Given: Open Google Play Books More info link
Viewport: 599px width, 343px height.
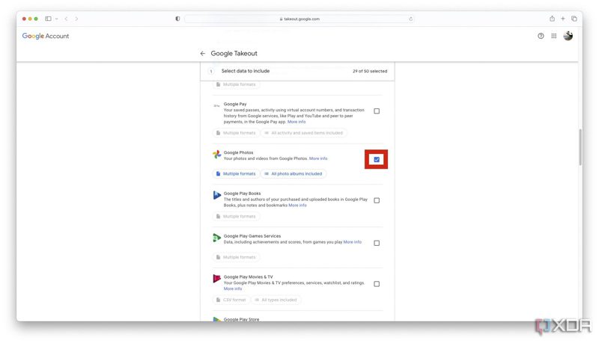Looking at the screenshot, I should tap(297, 206).
